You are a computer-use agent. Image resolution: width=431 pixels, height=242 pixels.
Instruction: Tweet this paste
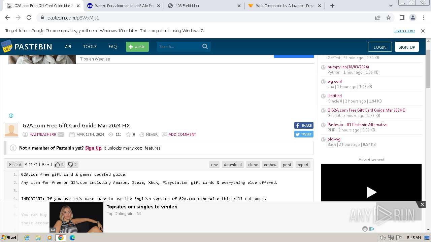(304, 134)
